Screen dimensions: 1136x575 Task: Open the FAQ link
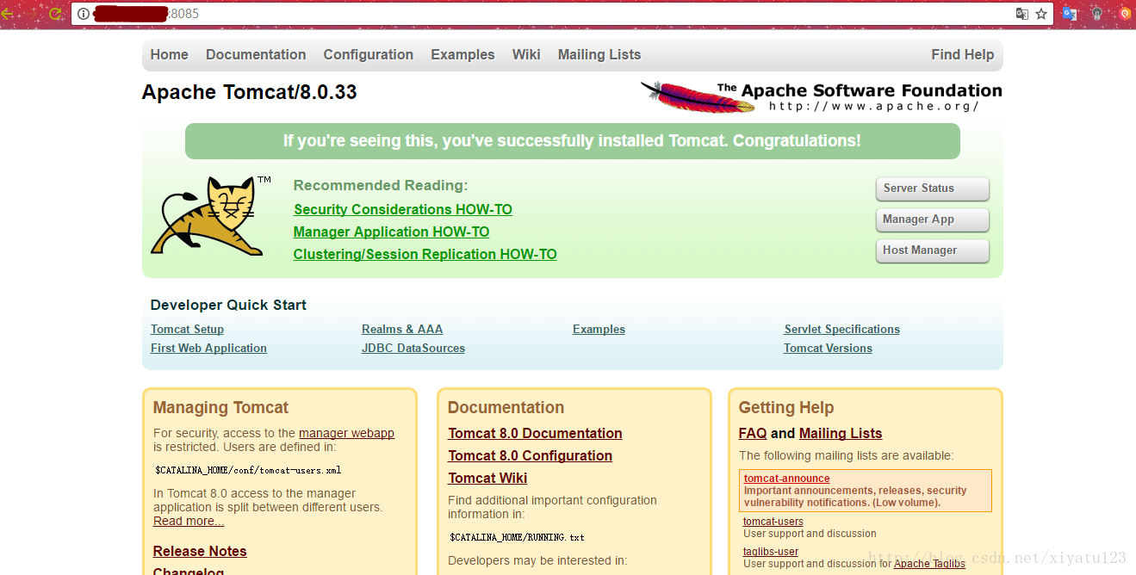(x=753, y=433)
